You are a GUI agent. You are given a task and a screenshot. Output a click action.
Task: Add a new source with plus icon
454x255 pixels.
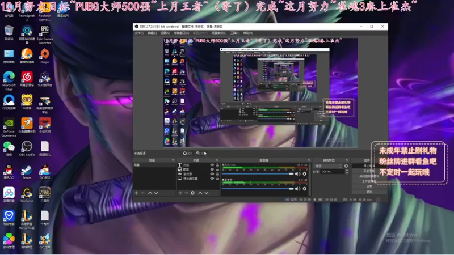pos(180,193)
